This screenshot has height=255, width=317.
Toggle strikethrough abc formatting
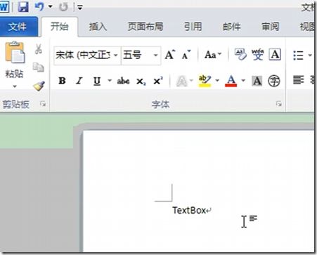pyautogui.click(x=123, y=81)
